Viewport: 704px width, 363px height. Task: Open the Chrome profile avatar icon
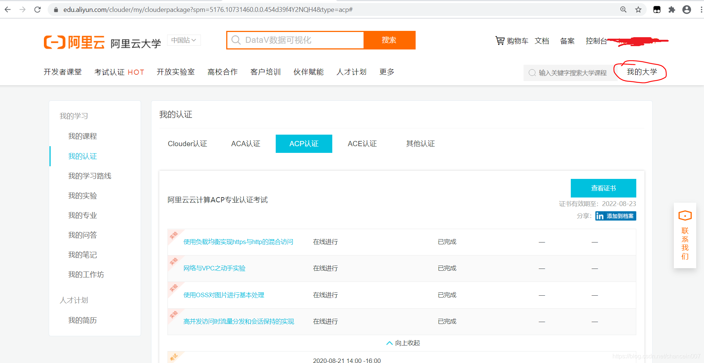point(687,10)
